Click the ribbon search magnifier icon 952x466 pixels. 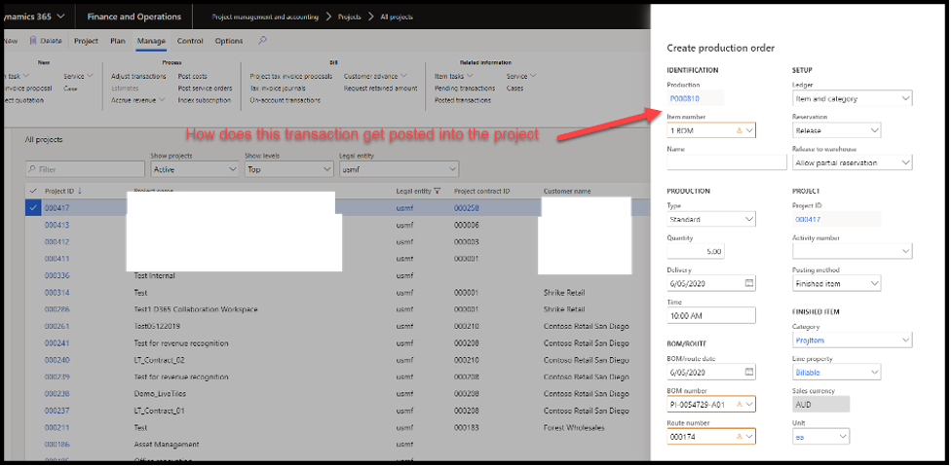(x=262, y=41)
